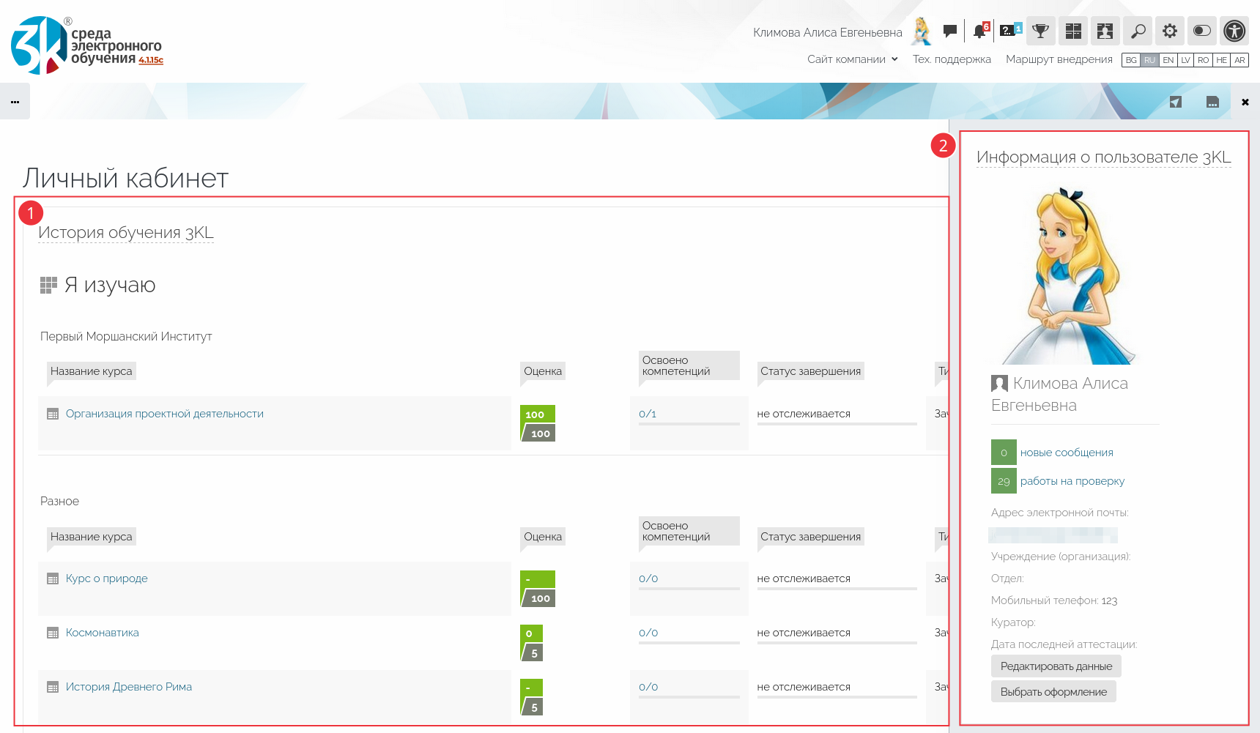Click Редактировать данные button
This screenshot has width=1260, height=733.
click(1056, 666)
